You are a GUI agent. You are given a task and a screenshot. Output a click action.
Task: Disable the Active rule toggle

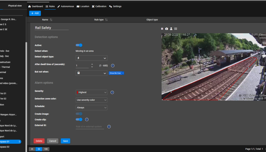[x=79, y=45]
